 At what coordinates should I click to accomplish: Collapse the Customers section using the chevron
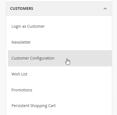click(105, 9)
